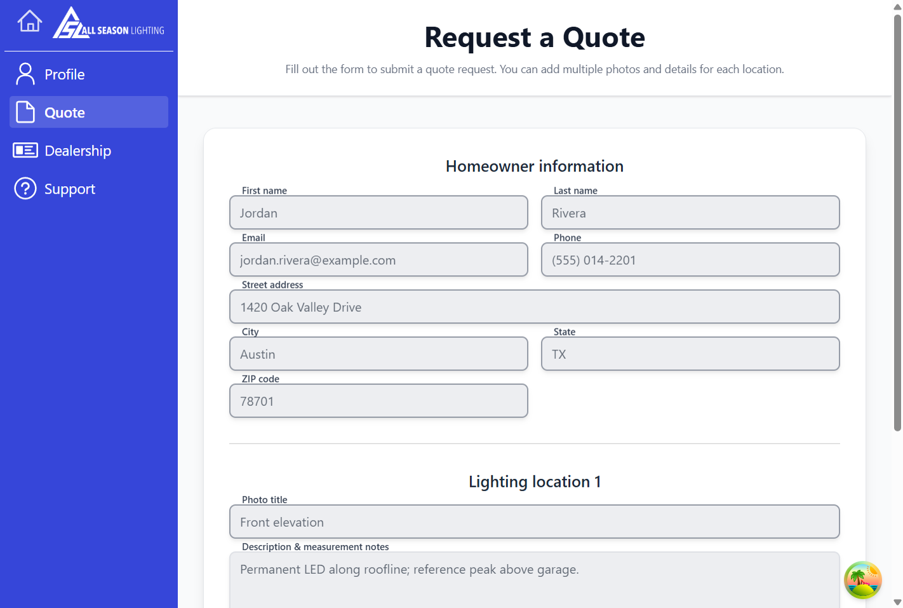903x608 pixels.
Task: Click the 'ZIP code' label
Action: [260, 379]
